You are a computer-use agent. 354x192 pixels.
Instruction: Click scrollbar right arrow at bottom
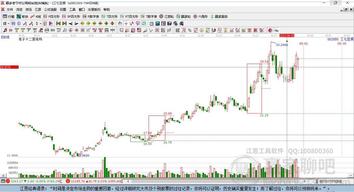click(304, 181)
